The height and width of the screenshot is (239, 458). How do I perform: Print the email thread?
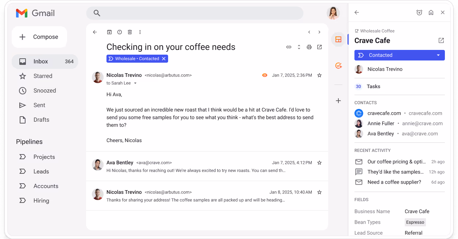309,47
